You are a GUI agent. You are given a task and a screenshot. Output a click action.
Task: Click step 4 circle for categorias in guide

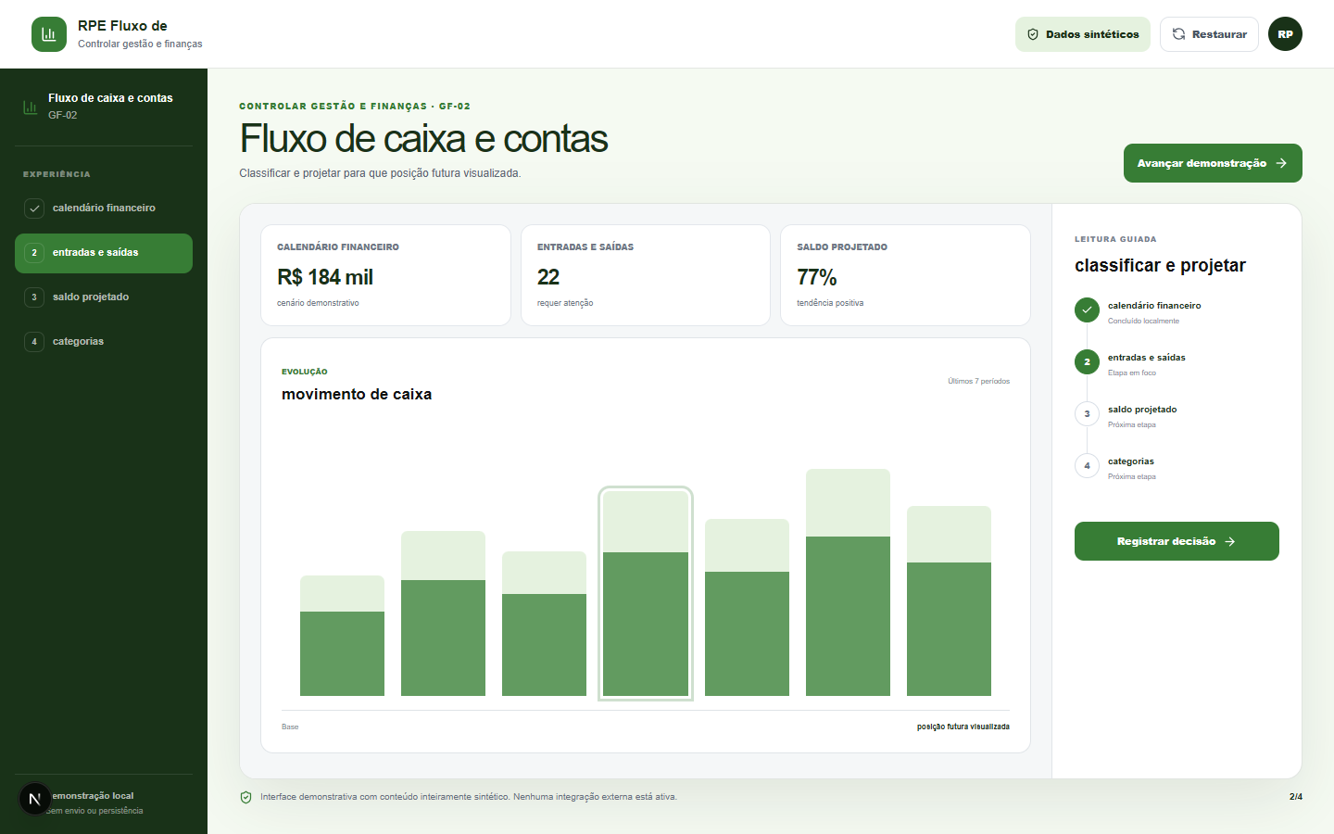pyautogui.click(x=1087, y=465)
